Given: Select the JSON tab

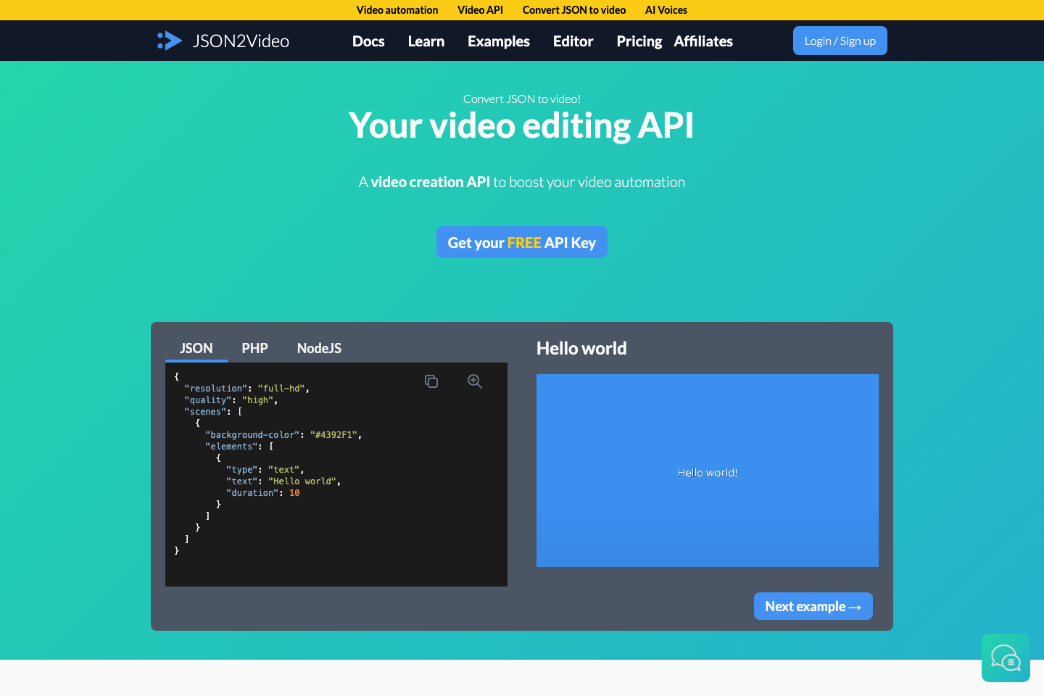Looking at the screenshot, I should click(x=196, y=348).
